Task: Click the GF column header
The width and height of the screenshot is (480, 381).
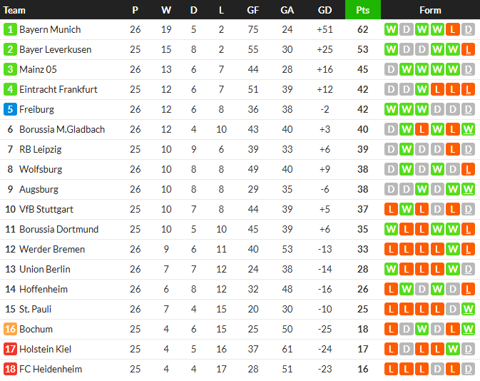Action: [x=253, y=10]
